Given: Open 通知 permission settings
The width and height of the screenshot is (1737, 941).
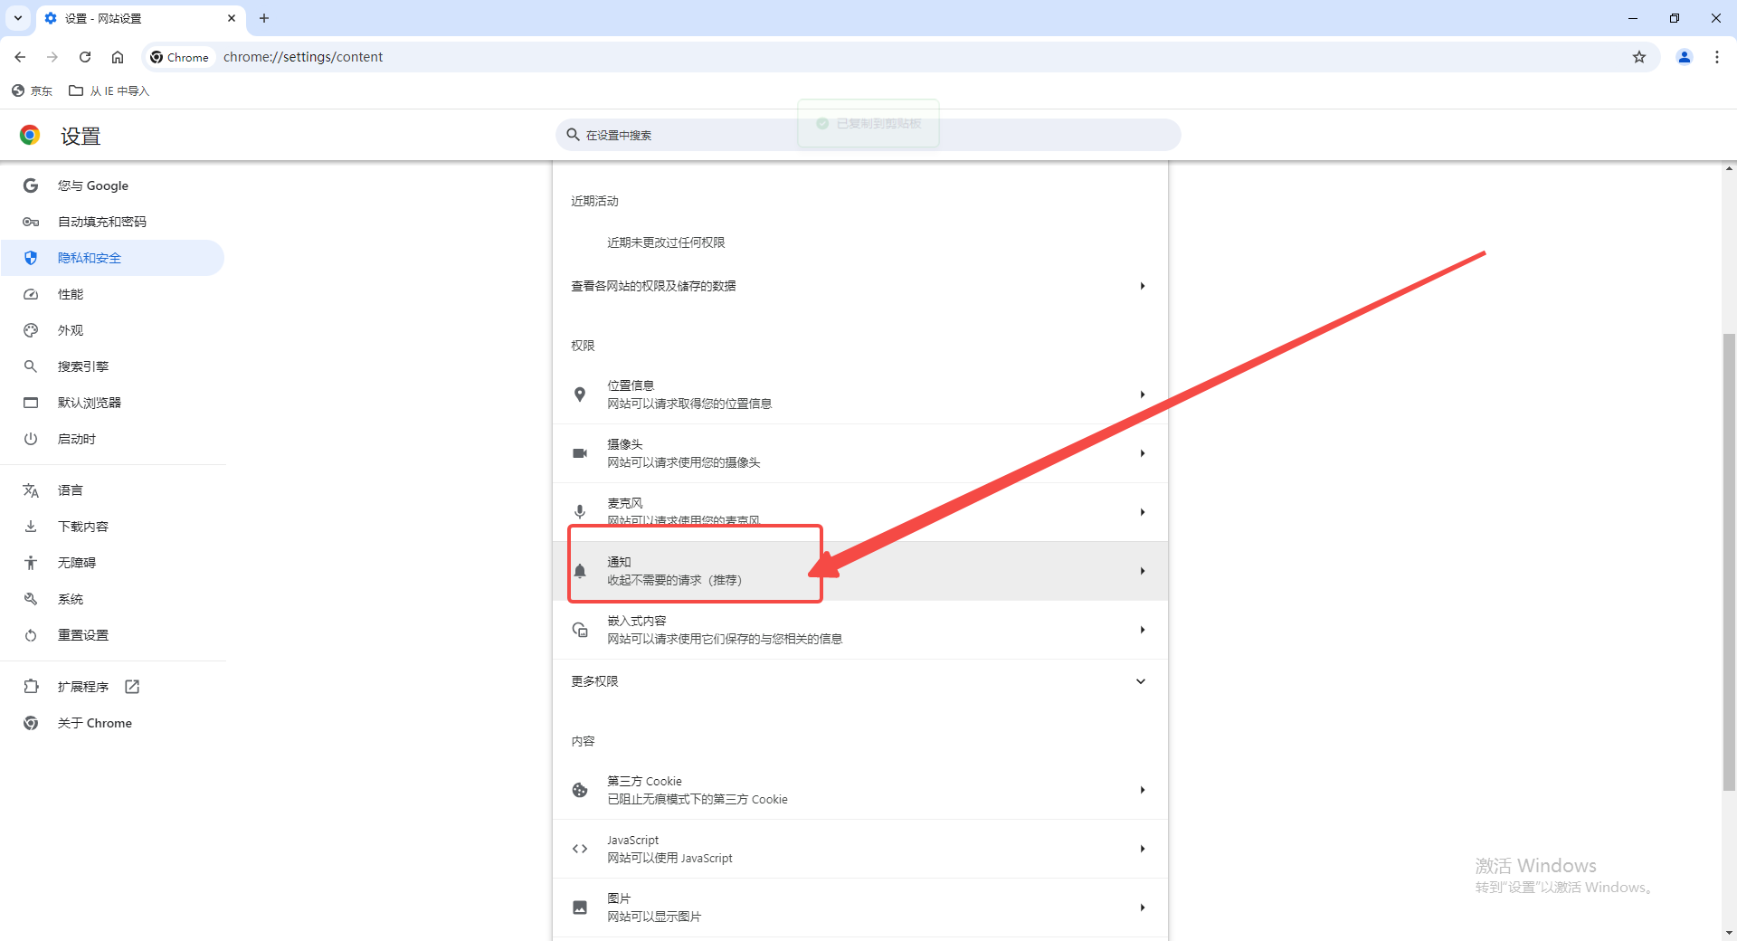Looking at the screenshot, I should click(859, 571).
